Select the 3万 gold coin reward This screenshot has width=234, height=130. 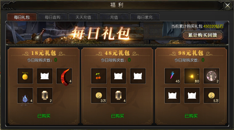[x=99, y=96]
